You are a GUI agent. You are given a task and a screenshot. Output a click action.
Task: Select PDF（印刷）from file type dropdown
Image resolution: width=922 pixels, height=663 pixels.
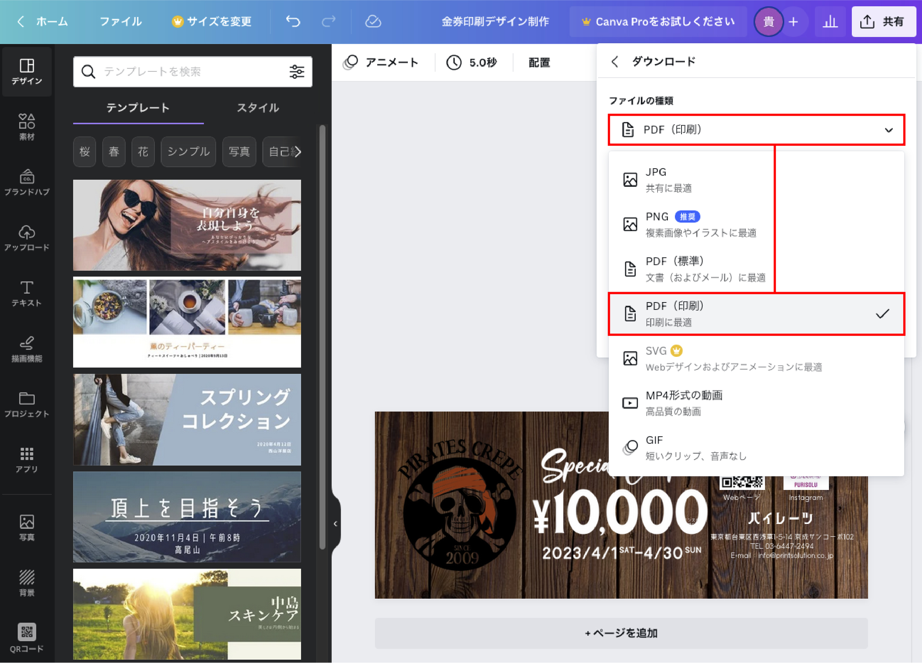pos(755,313)
